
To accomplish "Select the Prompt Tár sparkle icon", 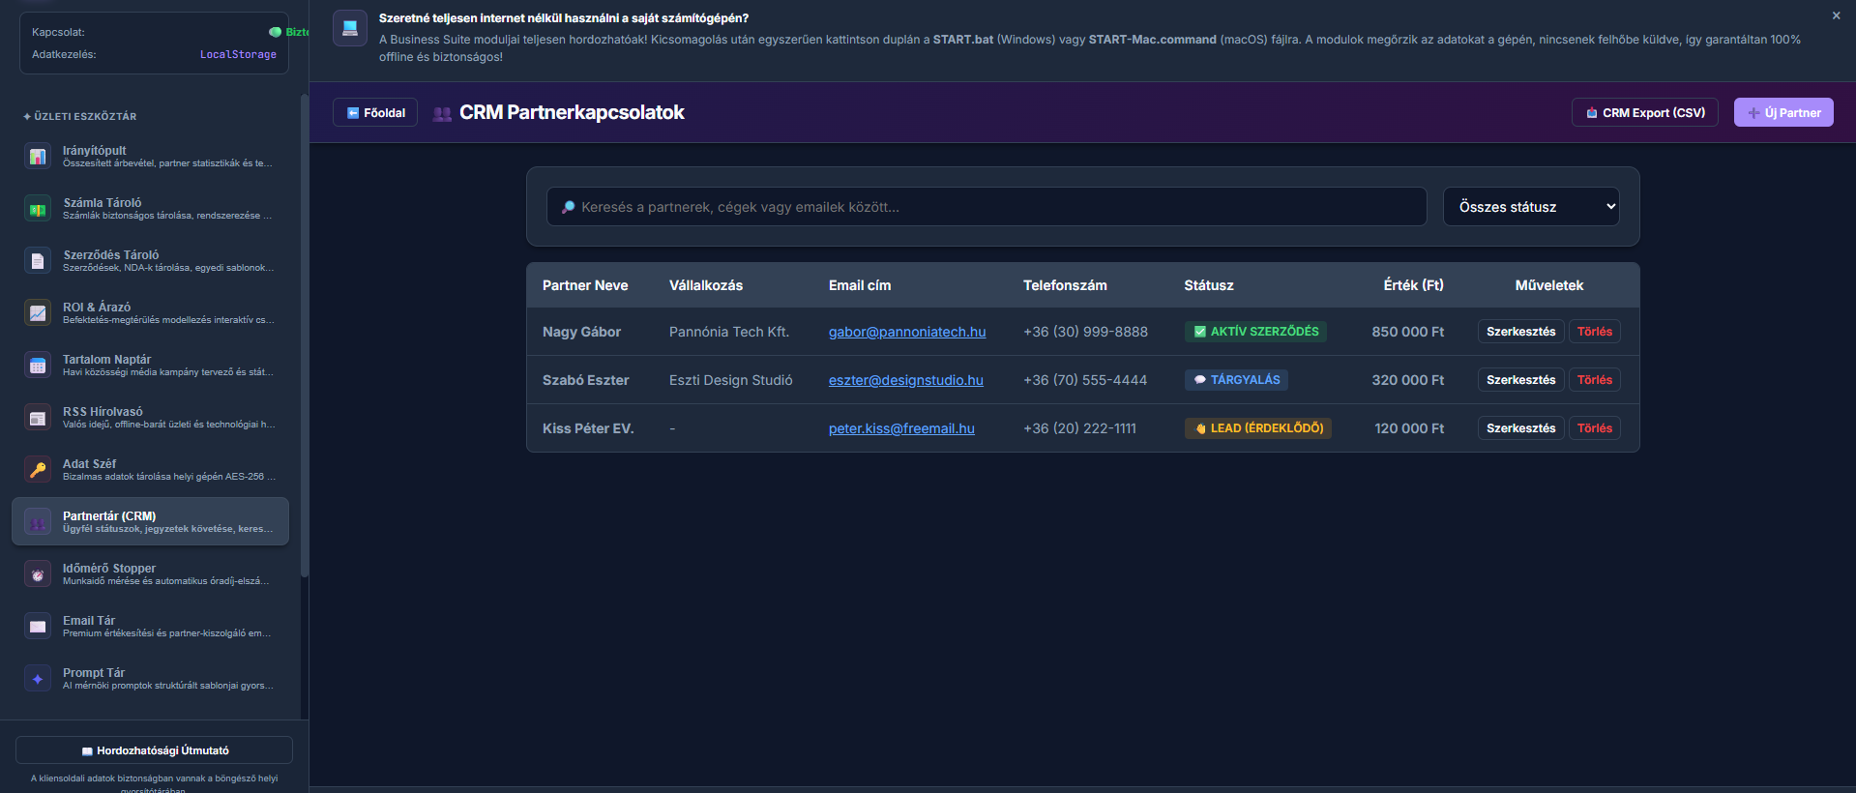I will click(x=38, y=678).
